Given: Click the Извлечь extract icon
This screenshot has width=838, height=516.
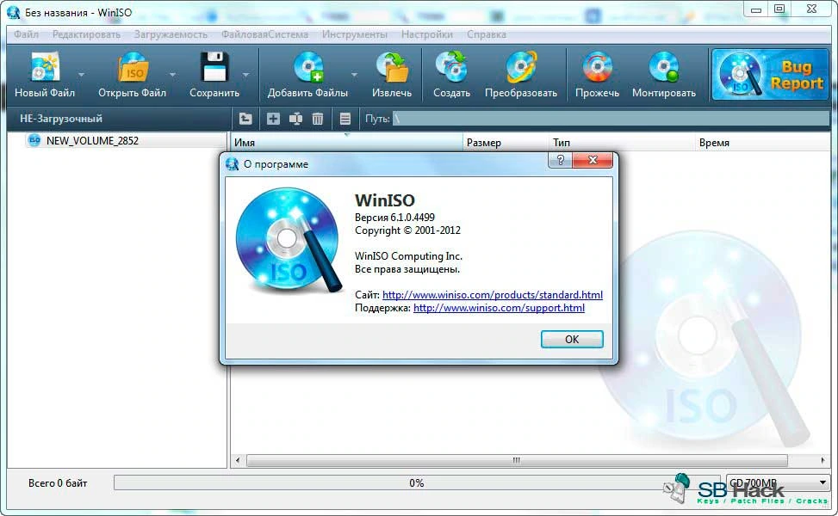Looking at the screenshot, I should coord(392,67).
